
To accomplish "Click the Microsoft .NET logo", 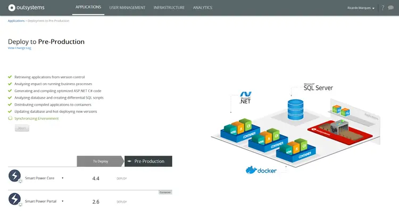I will (246, 98).
